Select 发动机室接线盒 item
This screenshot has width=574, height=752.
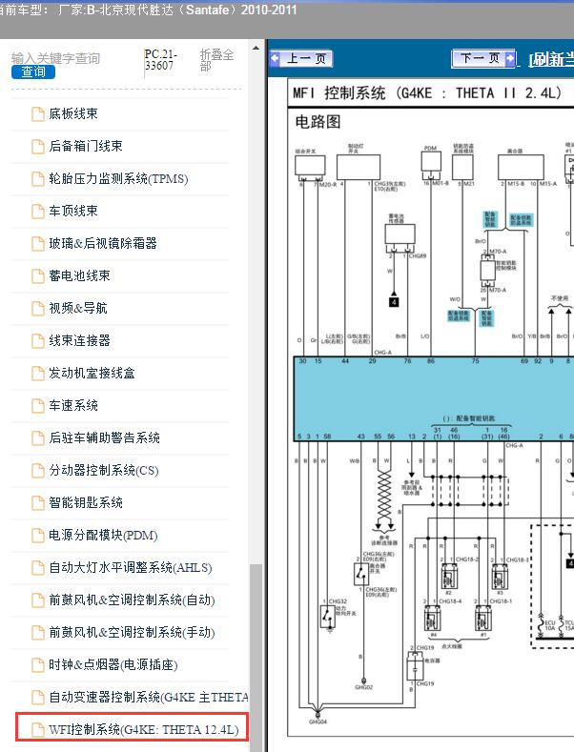pyautogui.click(x=92, y=373)
